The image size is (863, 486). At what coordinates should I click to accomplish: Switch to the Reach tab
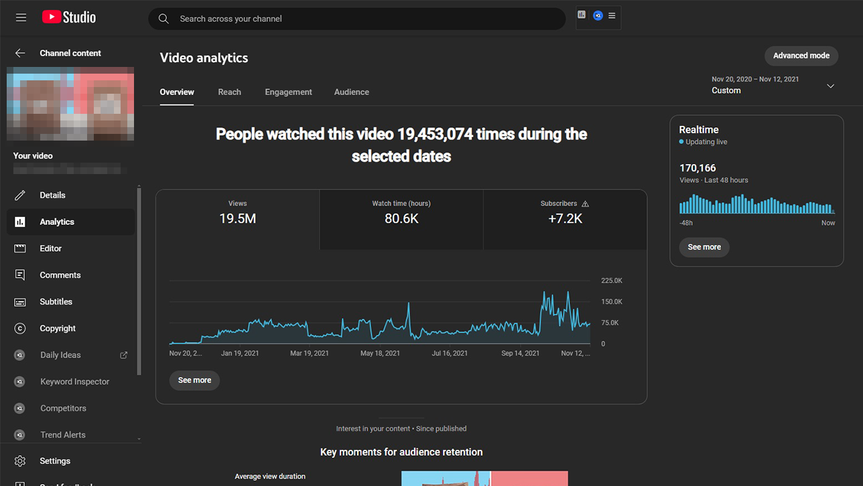point(229,92)
